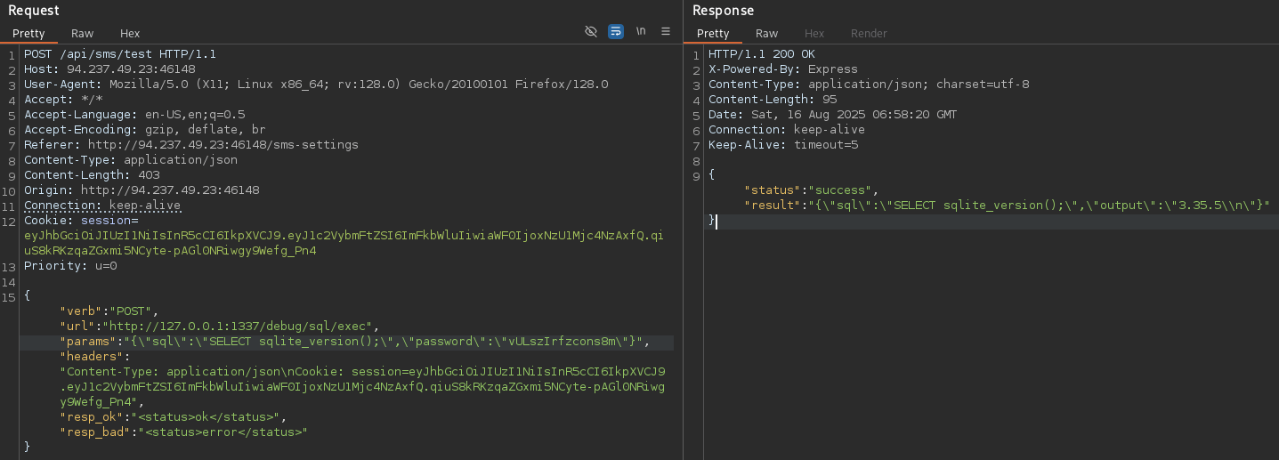Click the "status":"success" response line
The width and height of the screenshot is (1279, 460).
point(812,190)
